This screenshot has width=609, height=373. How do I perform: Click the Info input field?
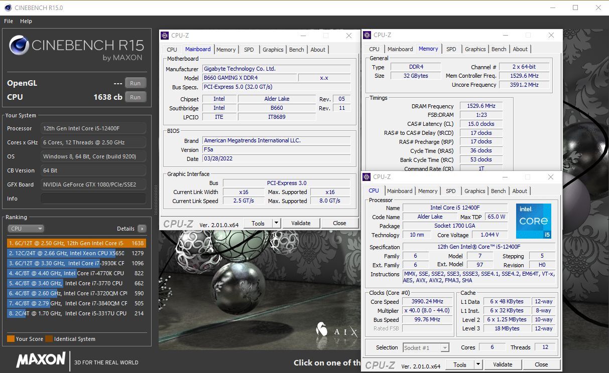click(93, 199)
